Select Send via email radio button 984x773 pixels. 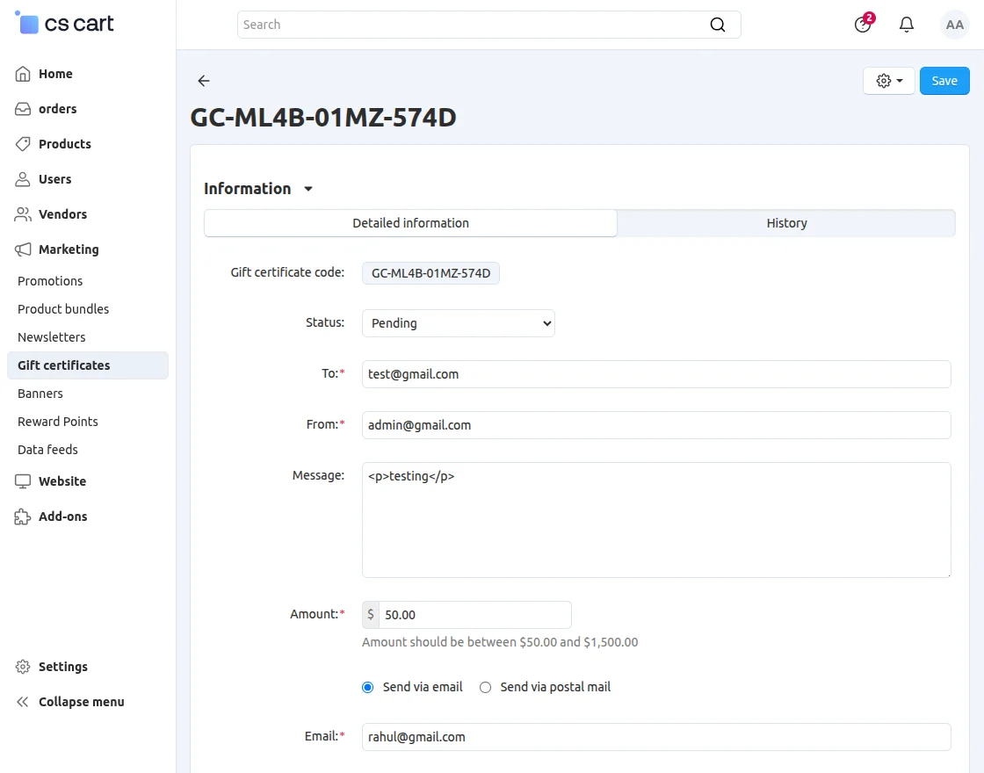[368, 688]
